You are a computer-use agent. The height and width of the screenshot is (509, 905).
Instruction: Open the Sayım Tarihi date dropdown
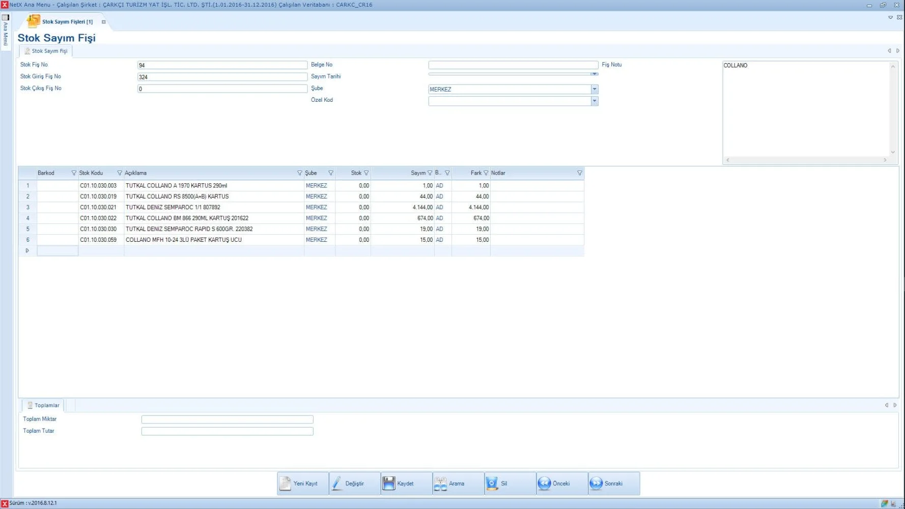(594, 74)
